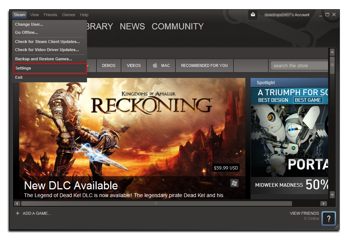Image resolution: width=349 pixels, height=239 pixels.
Task: Open the Change User option
Action: point(29,24)
